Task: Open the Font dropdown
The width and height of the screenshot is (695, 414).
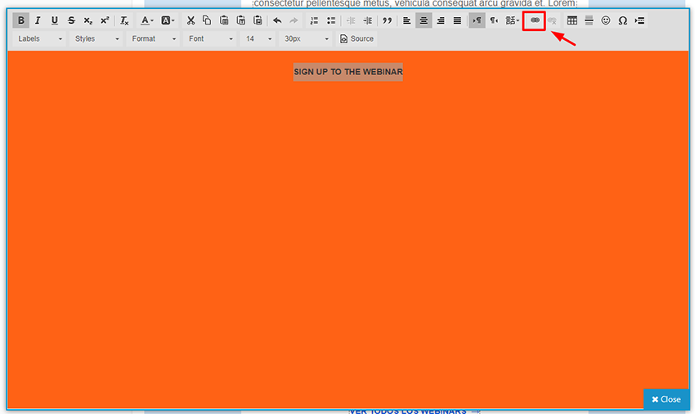Action: [x=210, y=38]
